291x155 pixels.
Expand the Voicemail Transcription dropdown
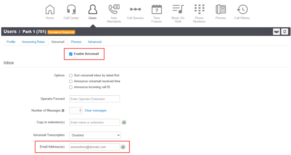[x=95, y=135]
